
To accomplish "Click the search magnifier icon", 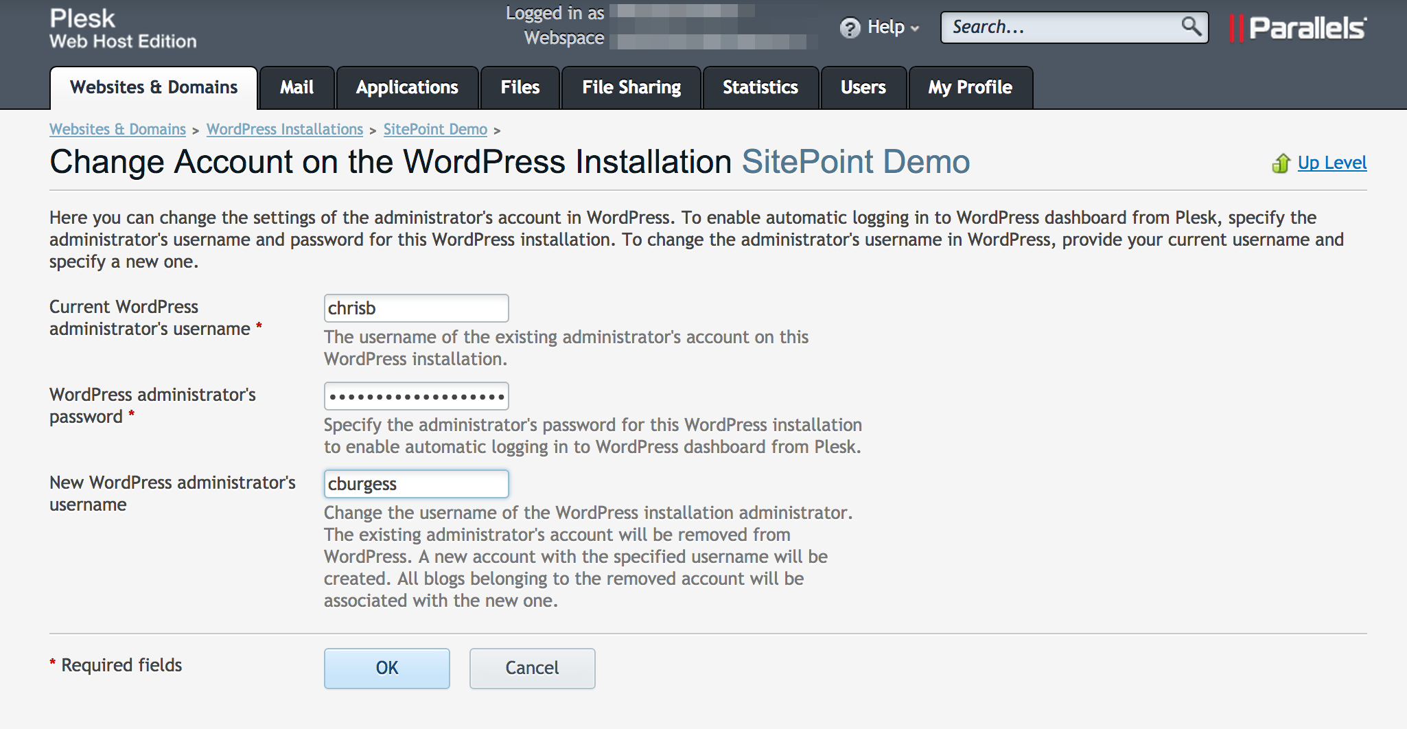I will 1191,27.
